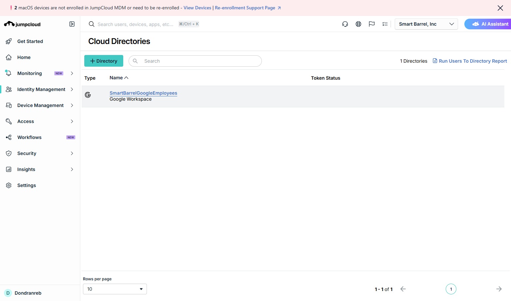Click the Insights chart icon
Viewport: 511px width, 301px height.
point(9,169)
